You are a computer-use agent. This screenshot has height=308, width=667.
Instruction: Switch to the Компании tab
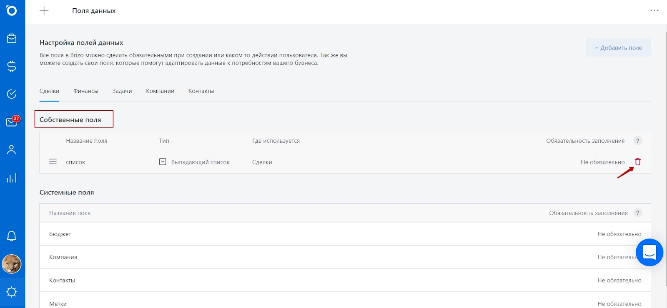(160, 91)
